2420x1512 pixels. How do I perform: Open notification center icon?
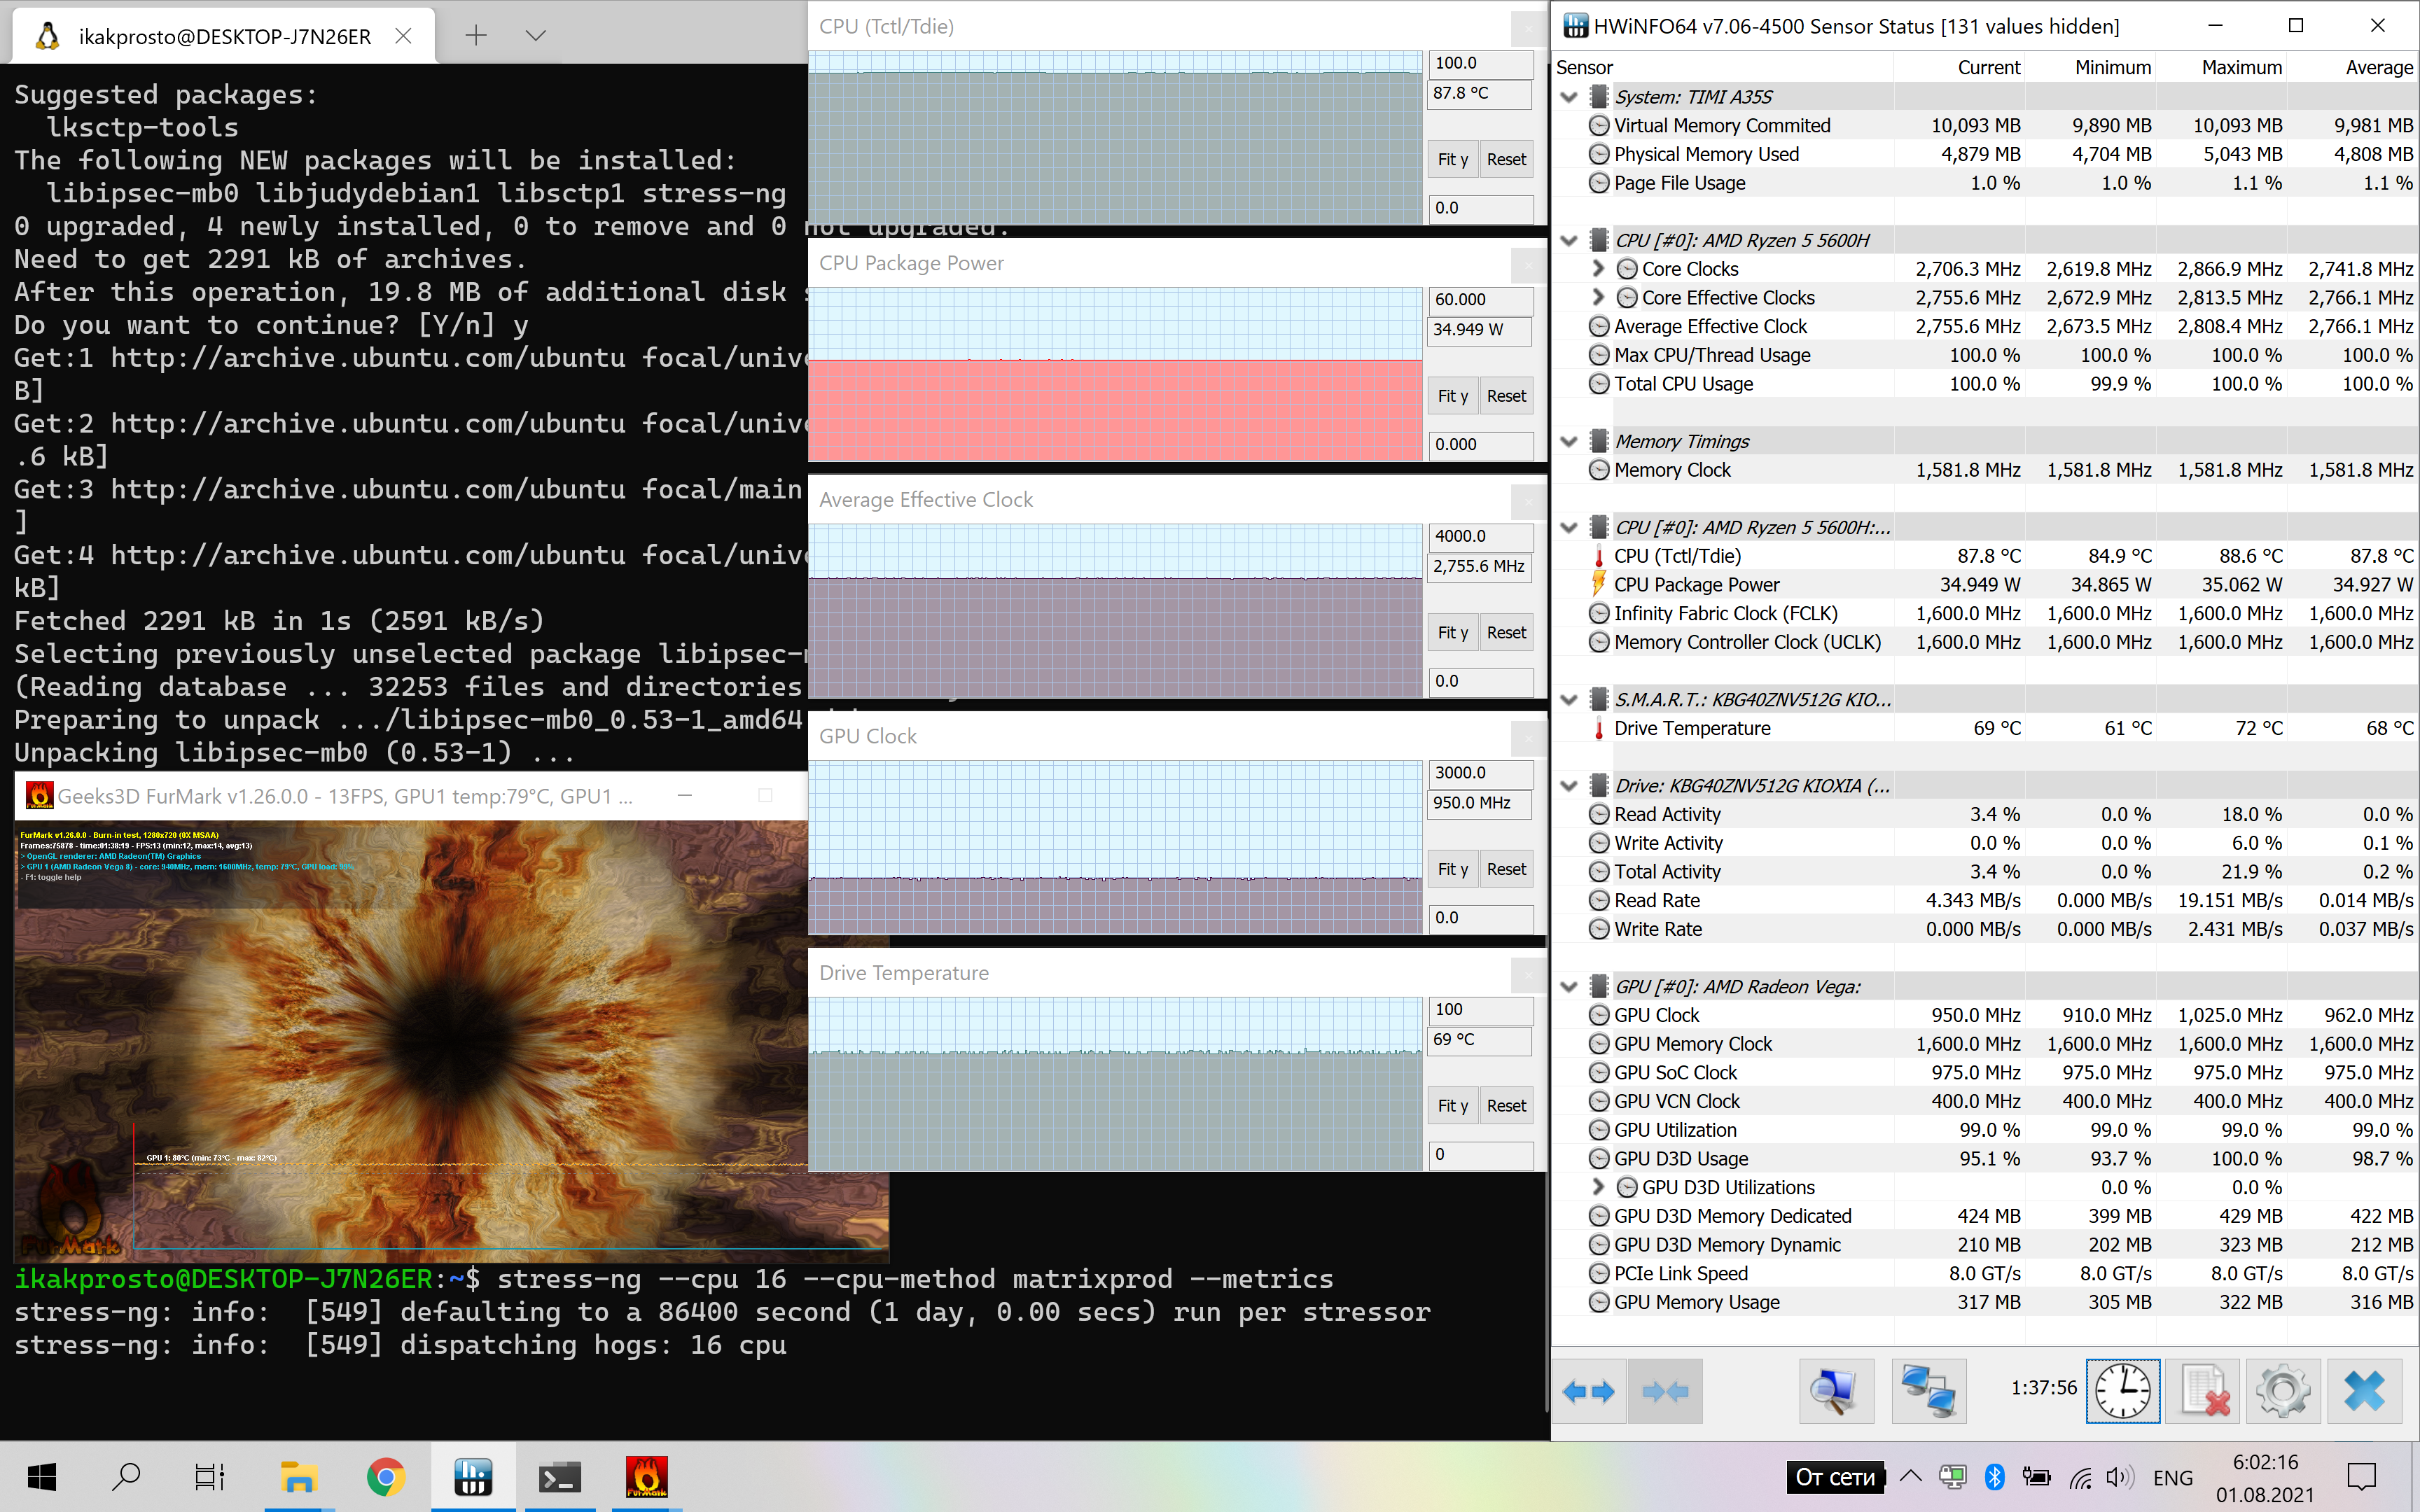coord(2362,1477)
